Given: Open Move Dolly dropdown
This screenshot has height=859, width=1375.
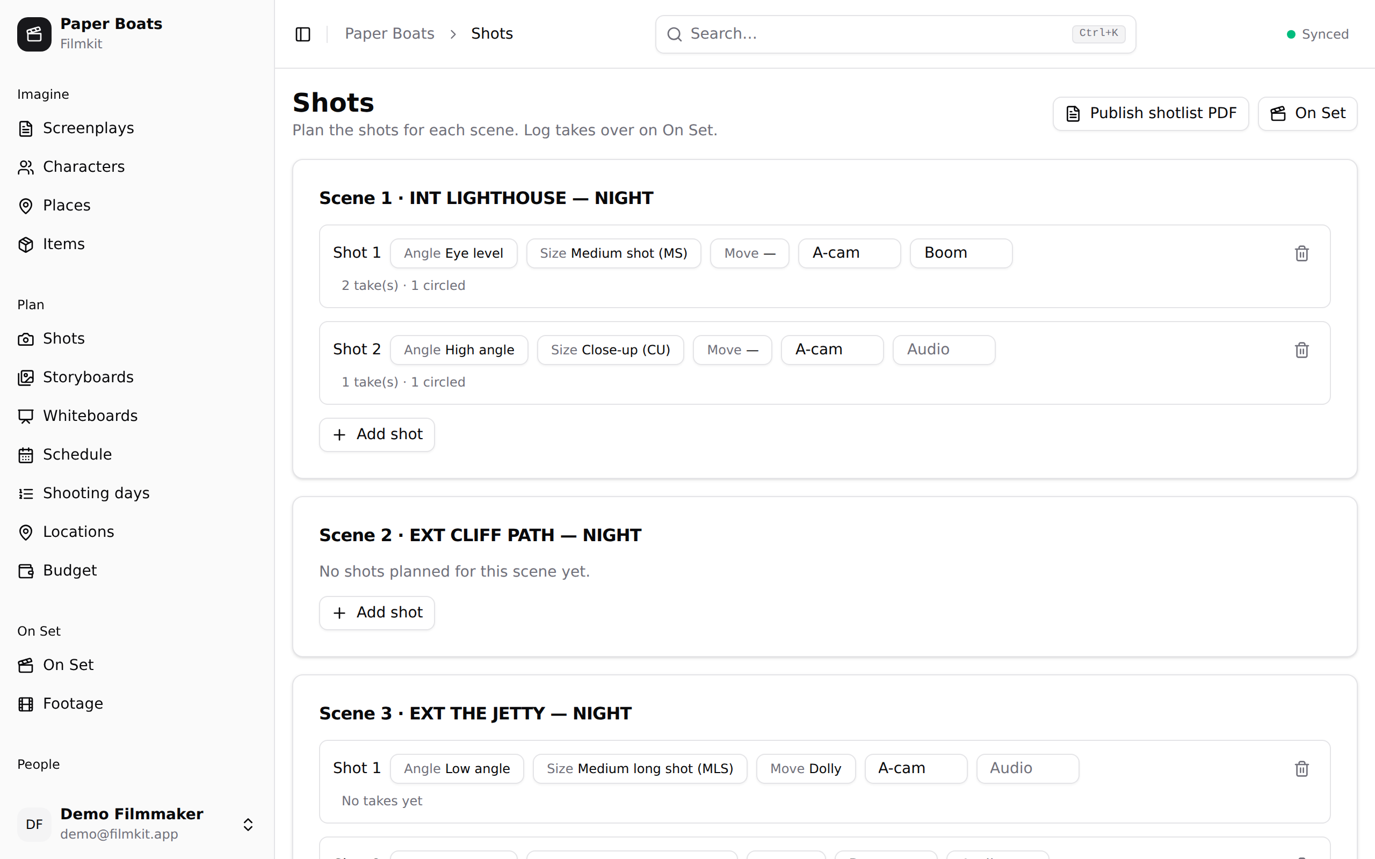Looking at the screenshot, I should point(806,769).
